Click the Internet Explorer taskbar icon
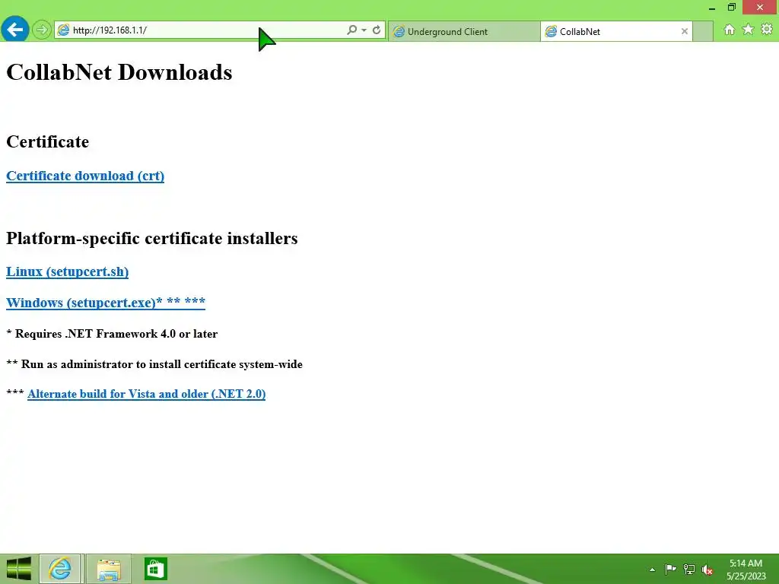Image resolution: width=779 pixels, height=584 pixels. [59, 569]
